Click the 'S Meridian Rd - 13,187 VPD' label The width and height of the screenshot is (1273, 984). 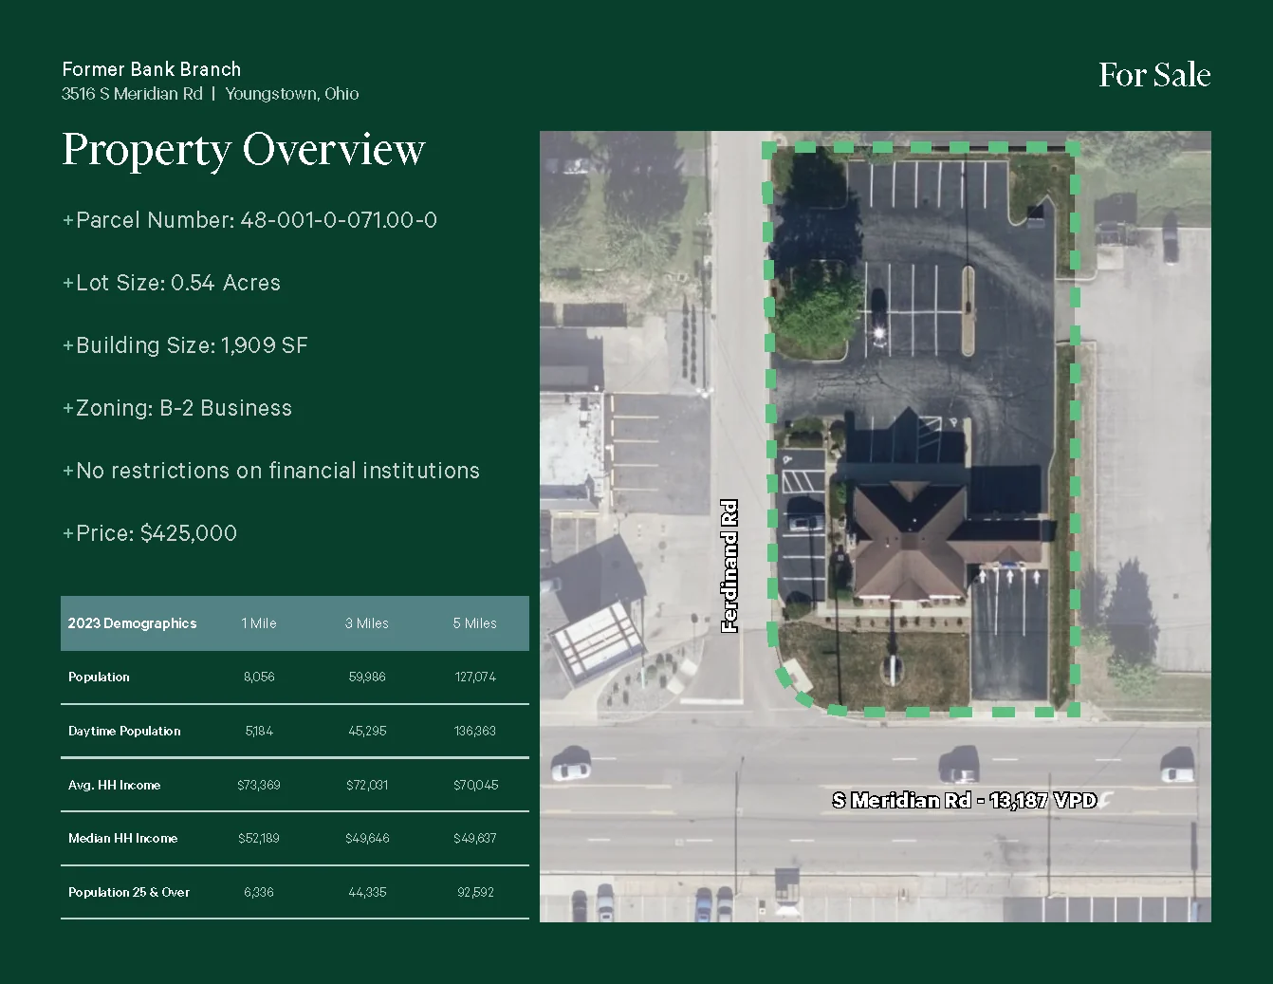coord(964,801)
